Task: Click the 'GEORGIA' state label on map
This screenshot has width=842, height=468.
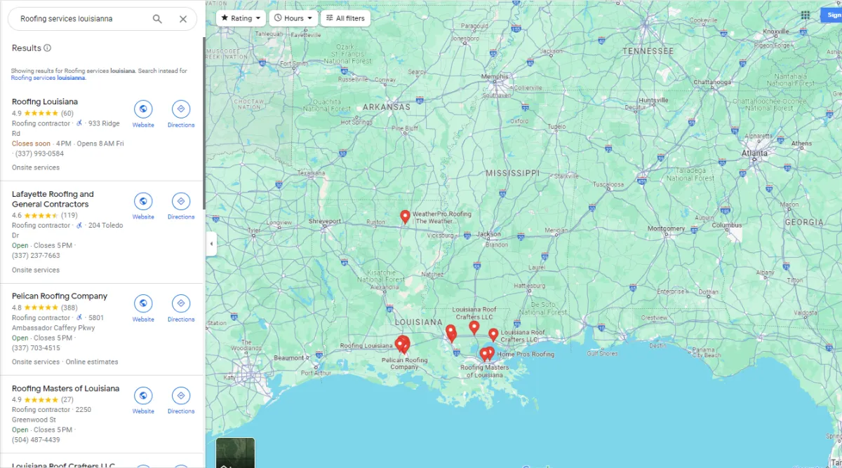Action: 804,222
